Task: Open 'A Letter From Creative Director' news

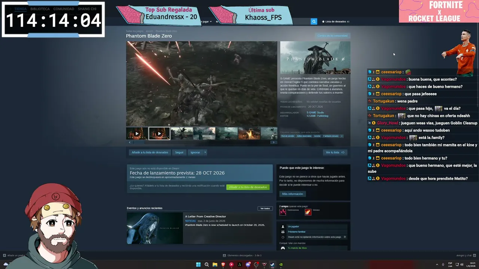Action: [x=205, y=216]
